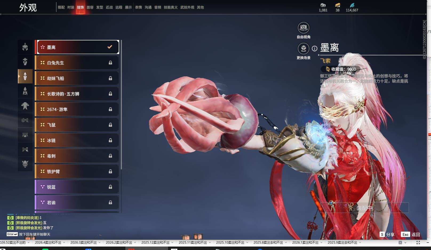Click the grid view icon in bottom bar

pyautogui.click(x=400, y=243)
